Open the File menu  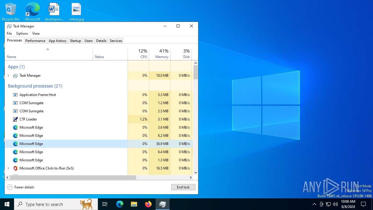point(9,34)
